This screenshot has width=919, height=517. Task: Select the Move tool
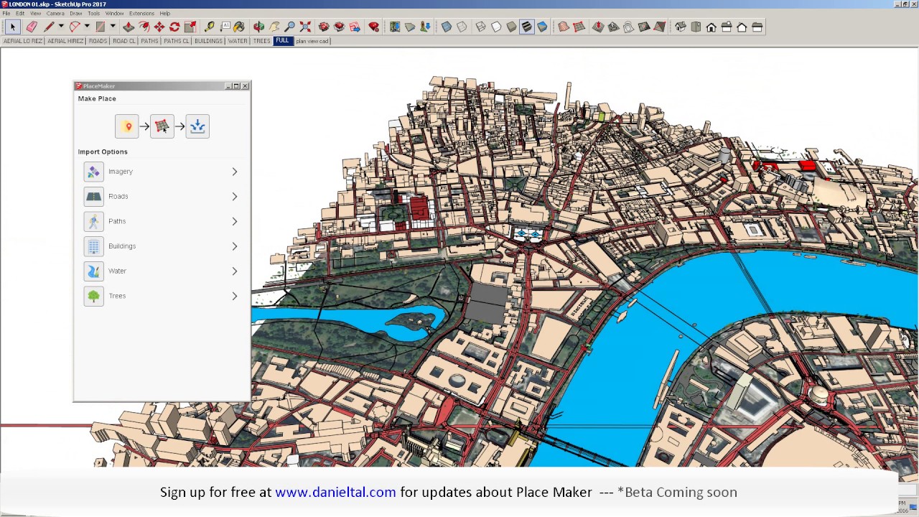point(159,27)
